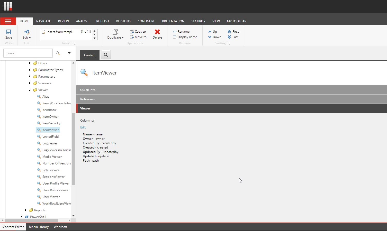Click the Save icon in the ribbon
This screenshot has width=387, height=231.
9,32
